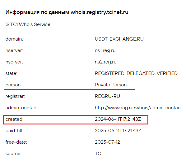
Task: Click the domain field label
Action: pyautogui.click(x=14, y=39)
